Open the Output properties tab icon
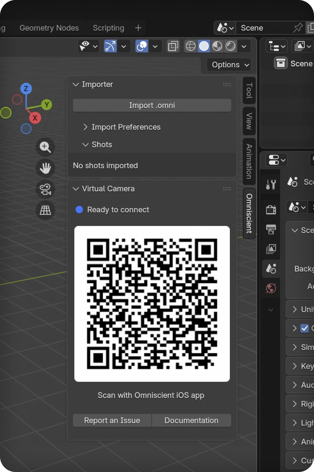Image resolution: width=314 pixels, height=472 pixels. [x=271, y=229]
